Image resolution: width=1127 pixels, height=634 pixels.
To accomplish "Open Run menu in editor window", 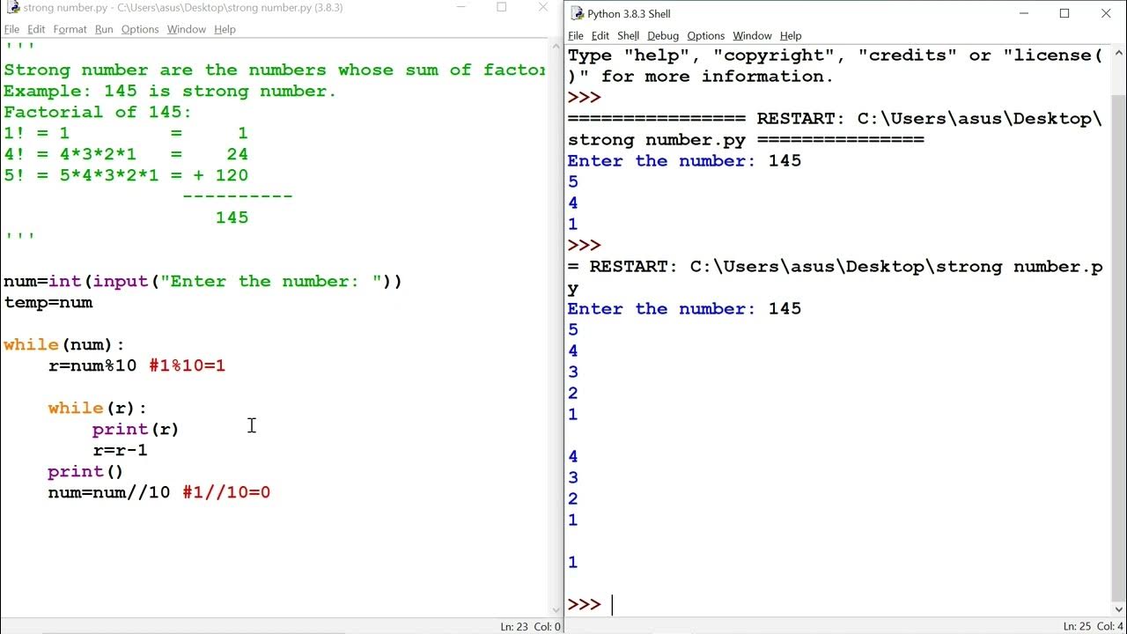I will [104, 29].
